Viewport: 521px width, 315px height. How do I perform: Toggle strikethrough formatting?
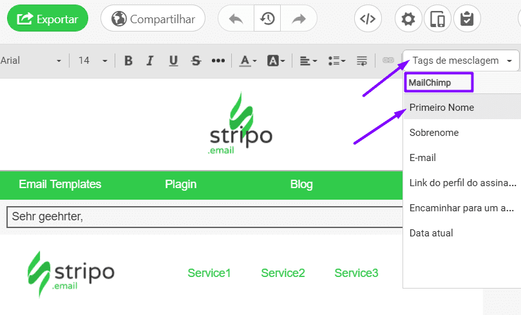(x=196, y=61)
